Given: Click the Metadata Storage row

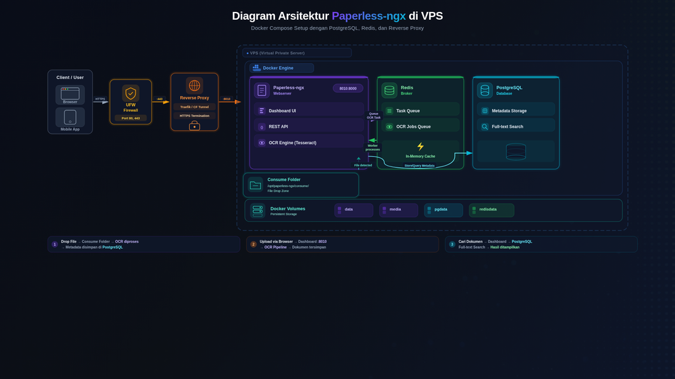Looking at the screenshot, I should pos(515,111).
